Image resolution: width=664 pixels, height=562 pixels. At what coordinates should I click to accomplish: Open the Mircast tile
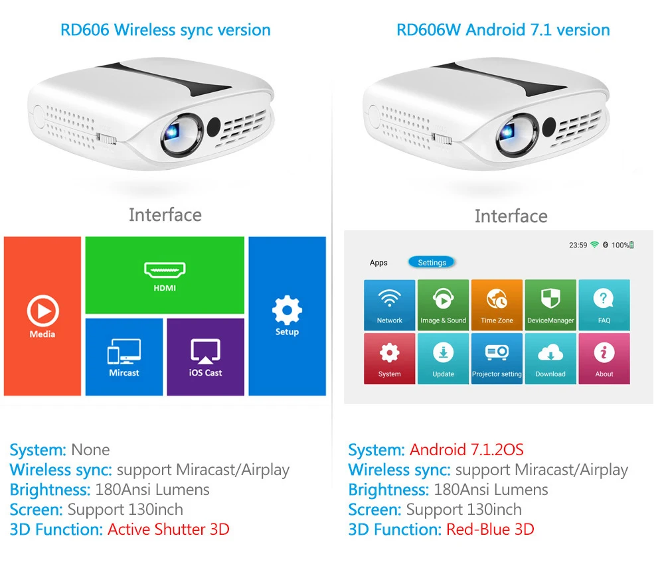click(124, 357)
